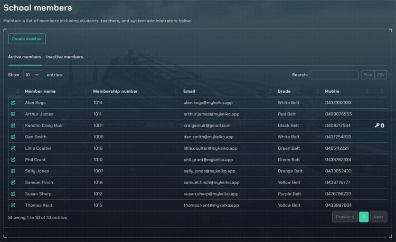The height and width of the screenshot is (242, 396).
Task: Open the Show entries count dropdown
Action: 33,75
